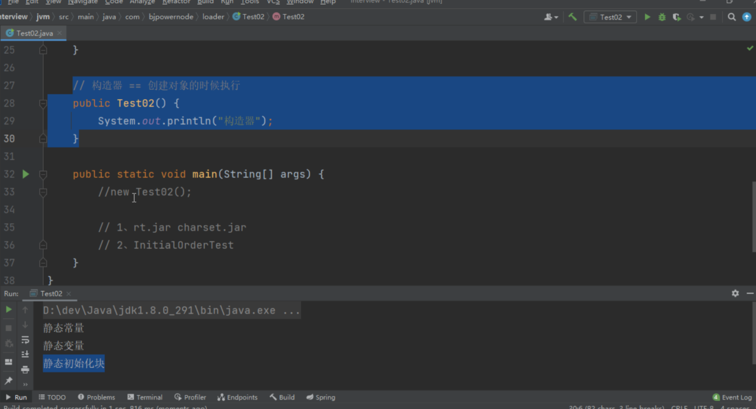Open the Build tool window
This screenshot has width=756, height=409.
(282, 397)
